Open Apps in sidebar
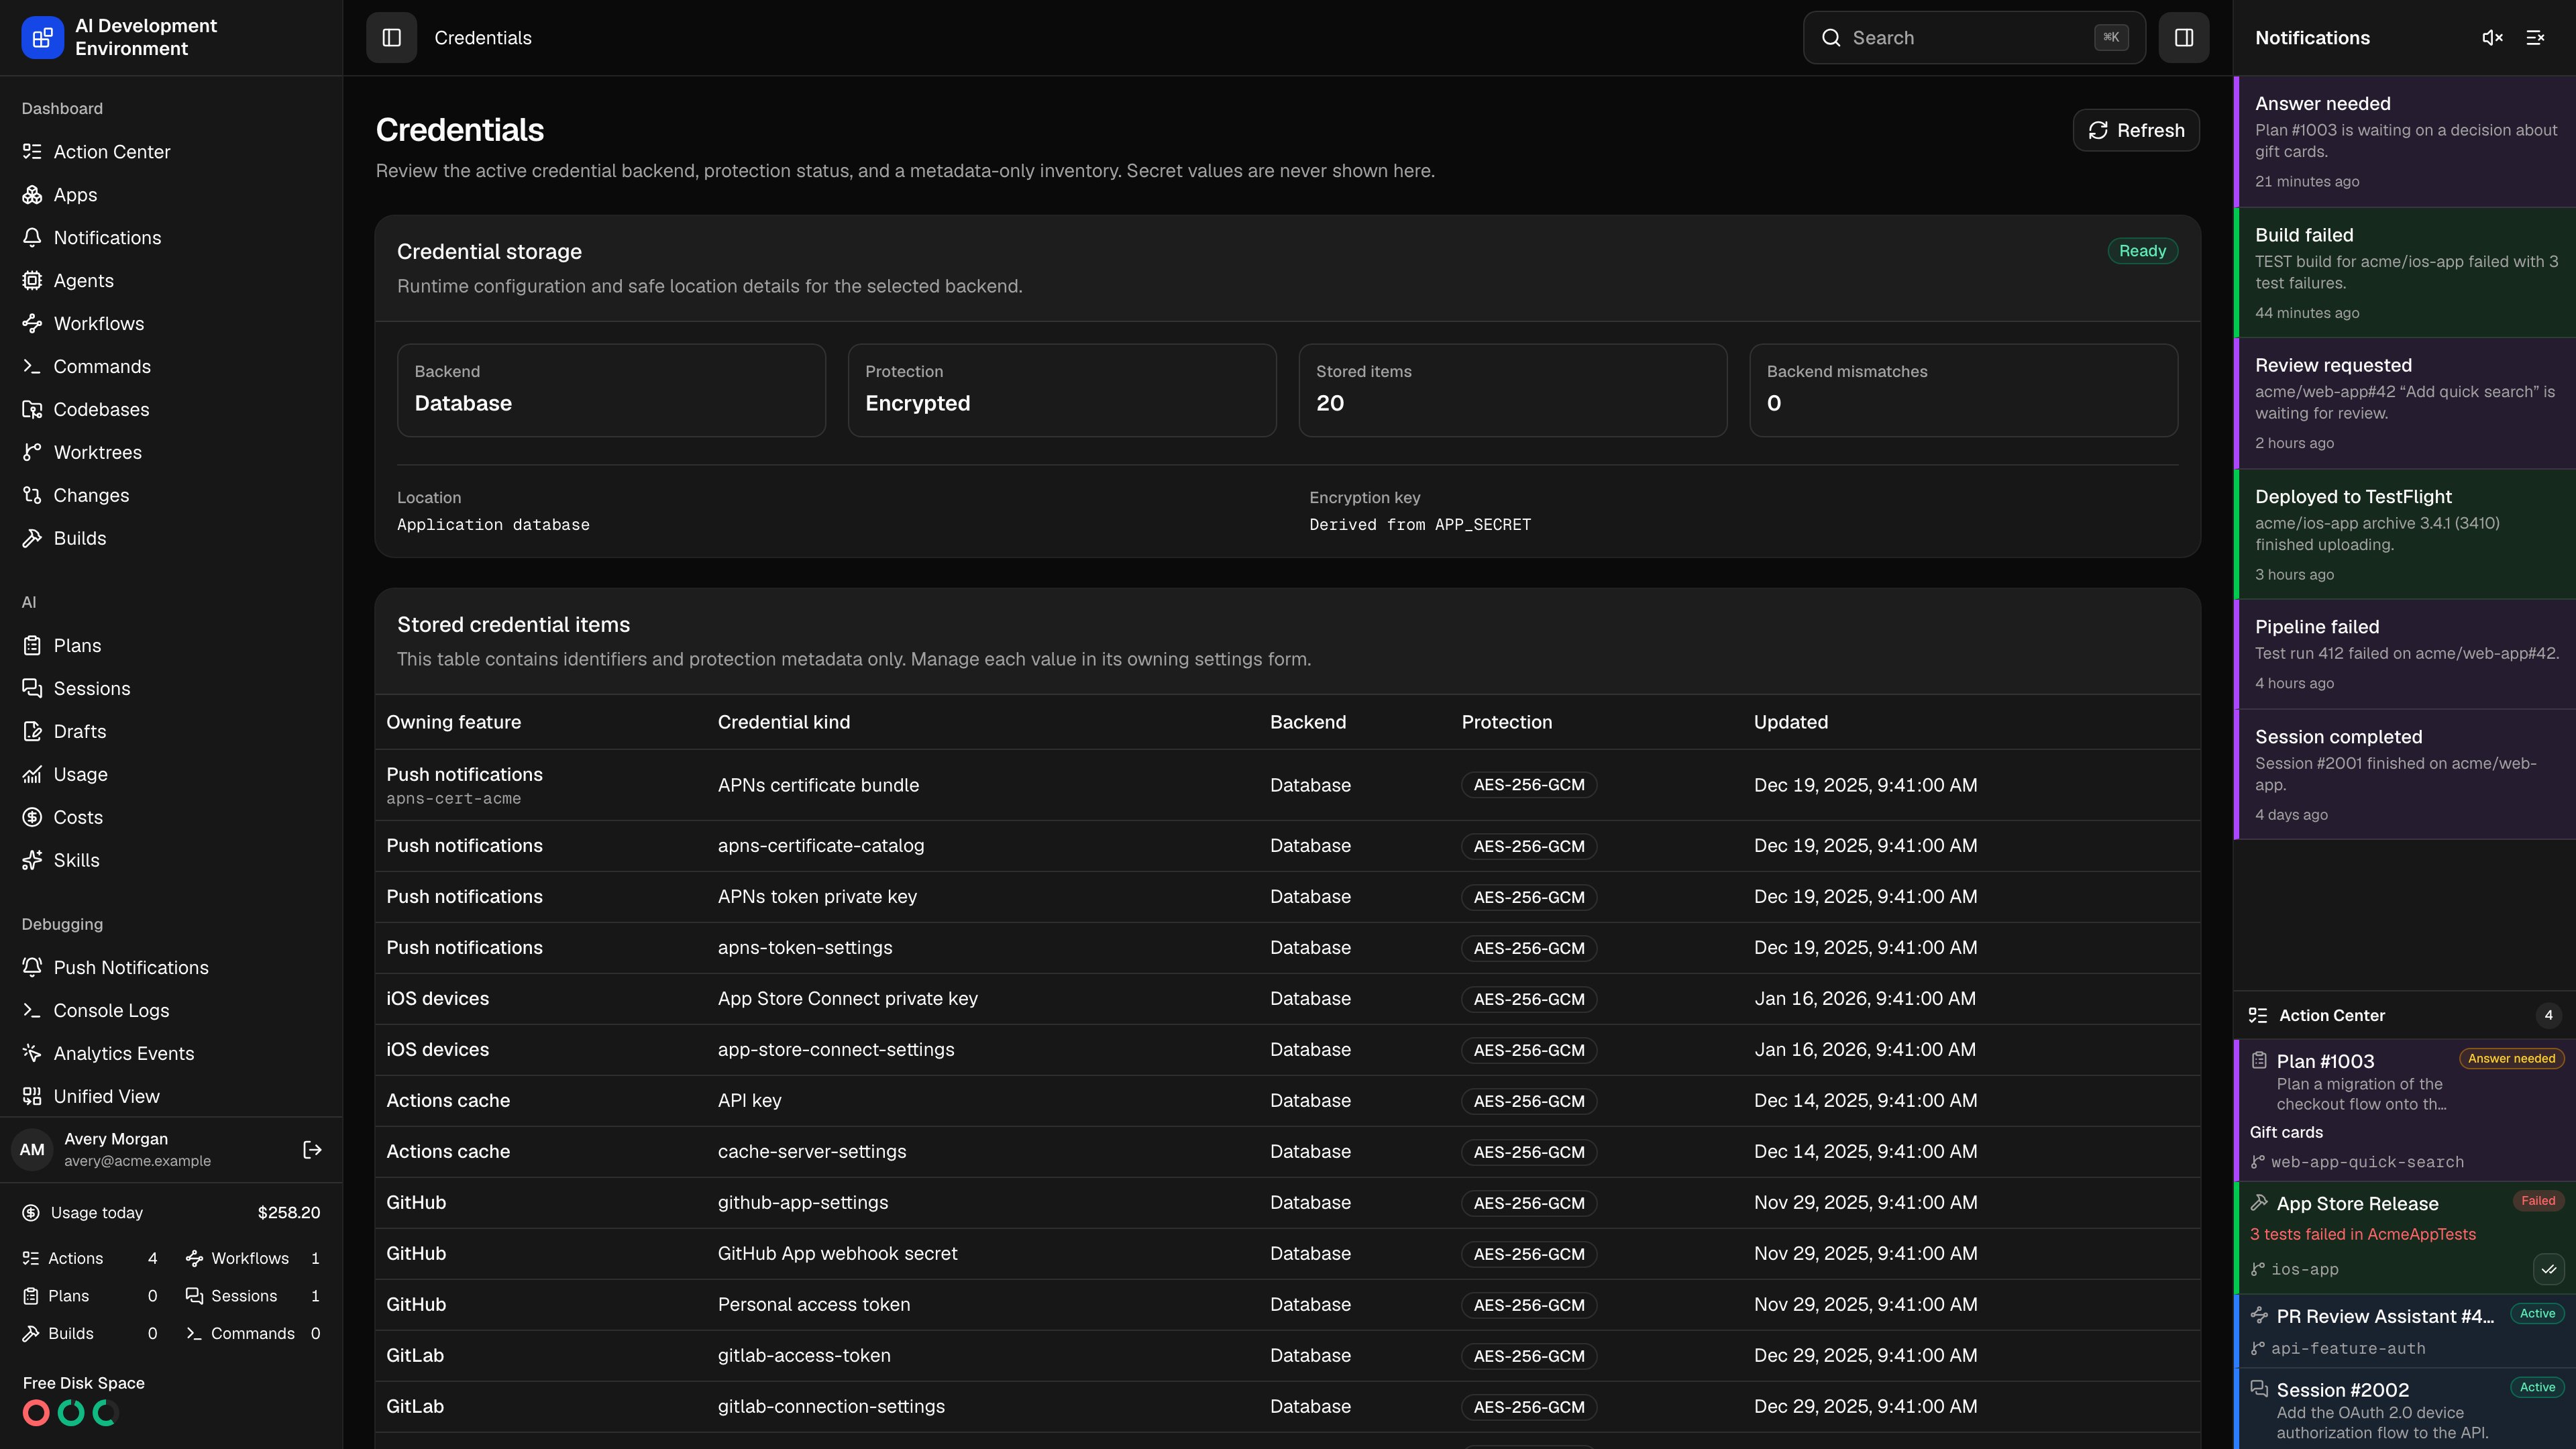This screenshot has height=1449, width=2576. click(171, 195)
